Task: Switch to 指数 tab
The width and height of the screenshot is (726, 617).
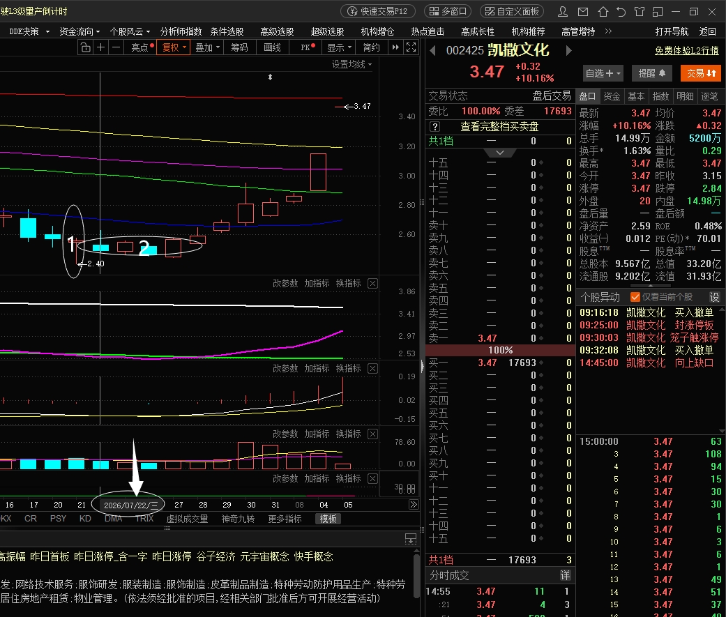Action: [x=660, y=96]
